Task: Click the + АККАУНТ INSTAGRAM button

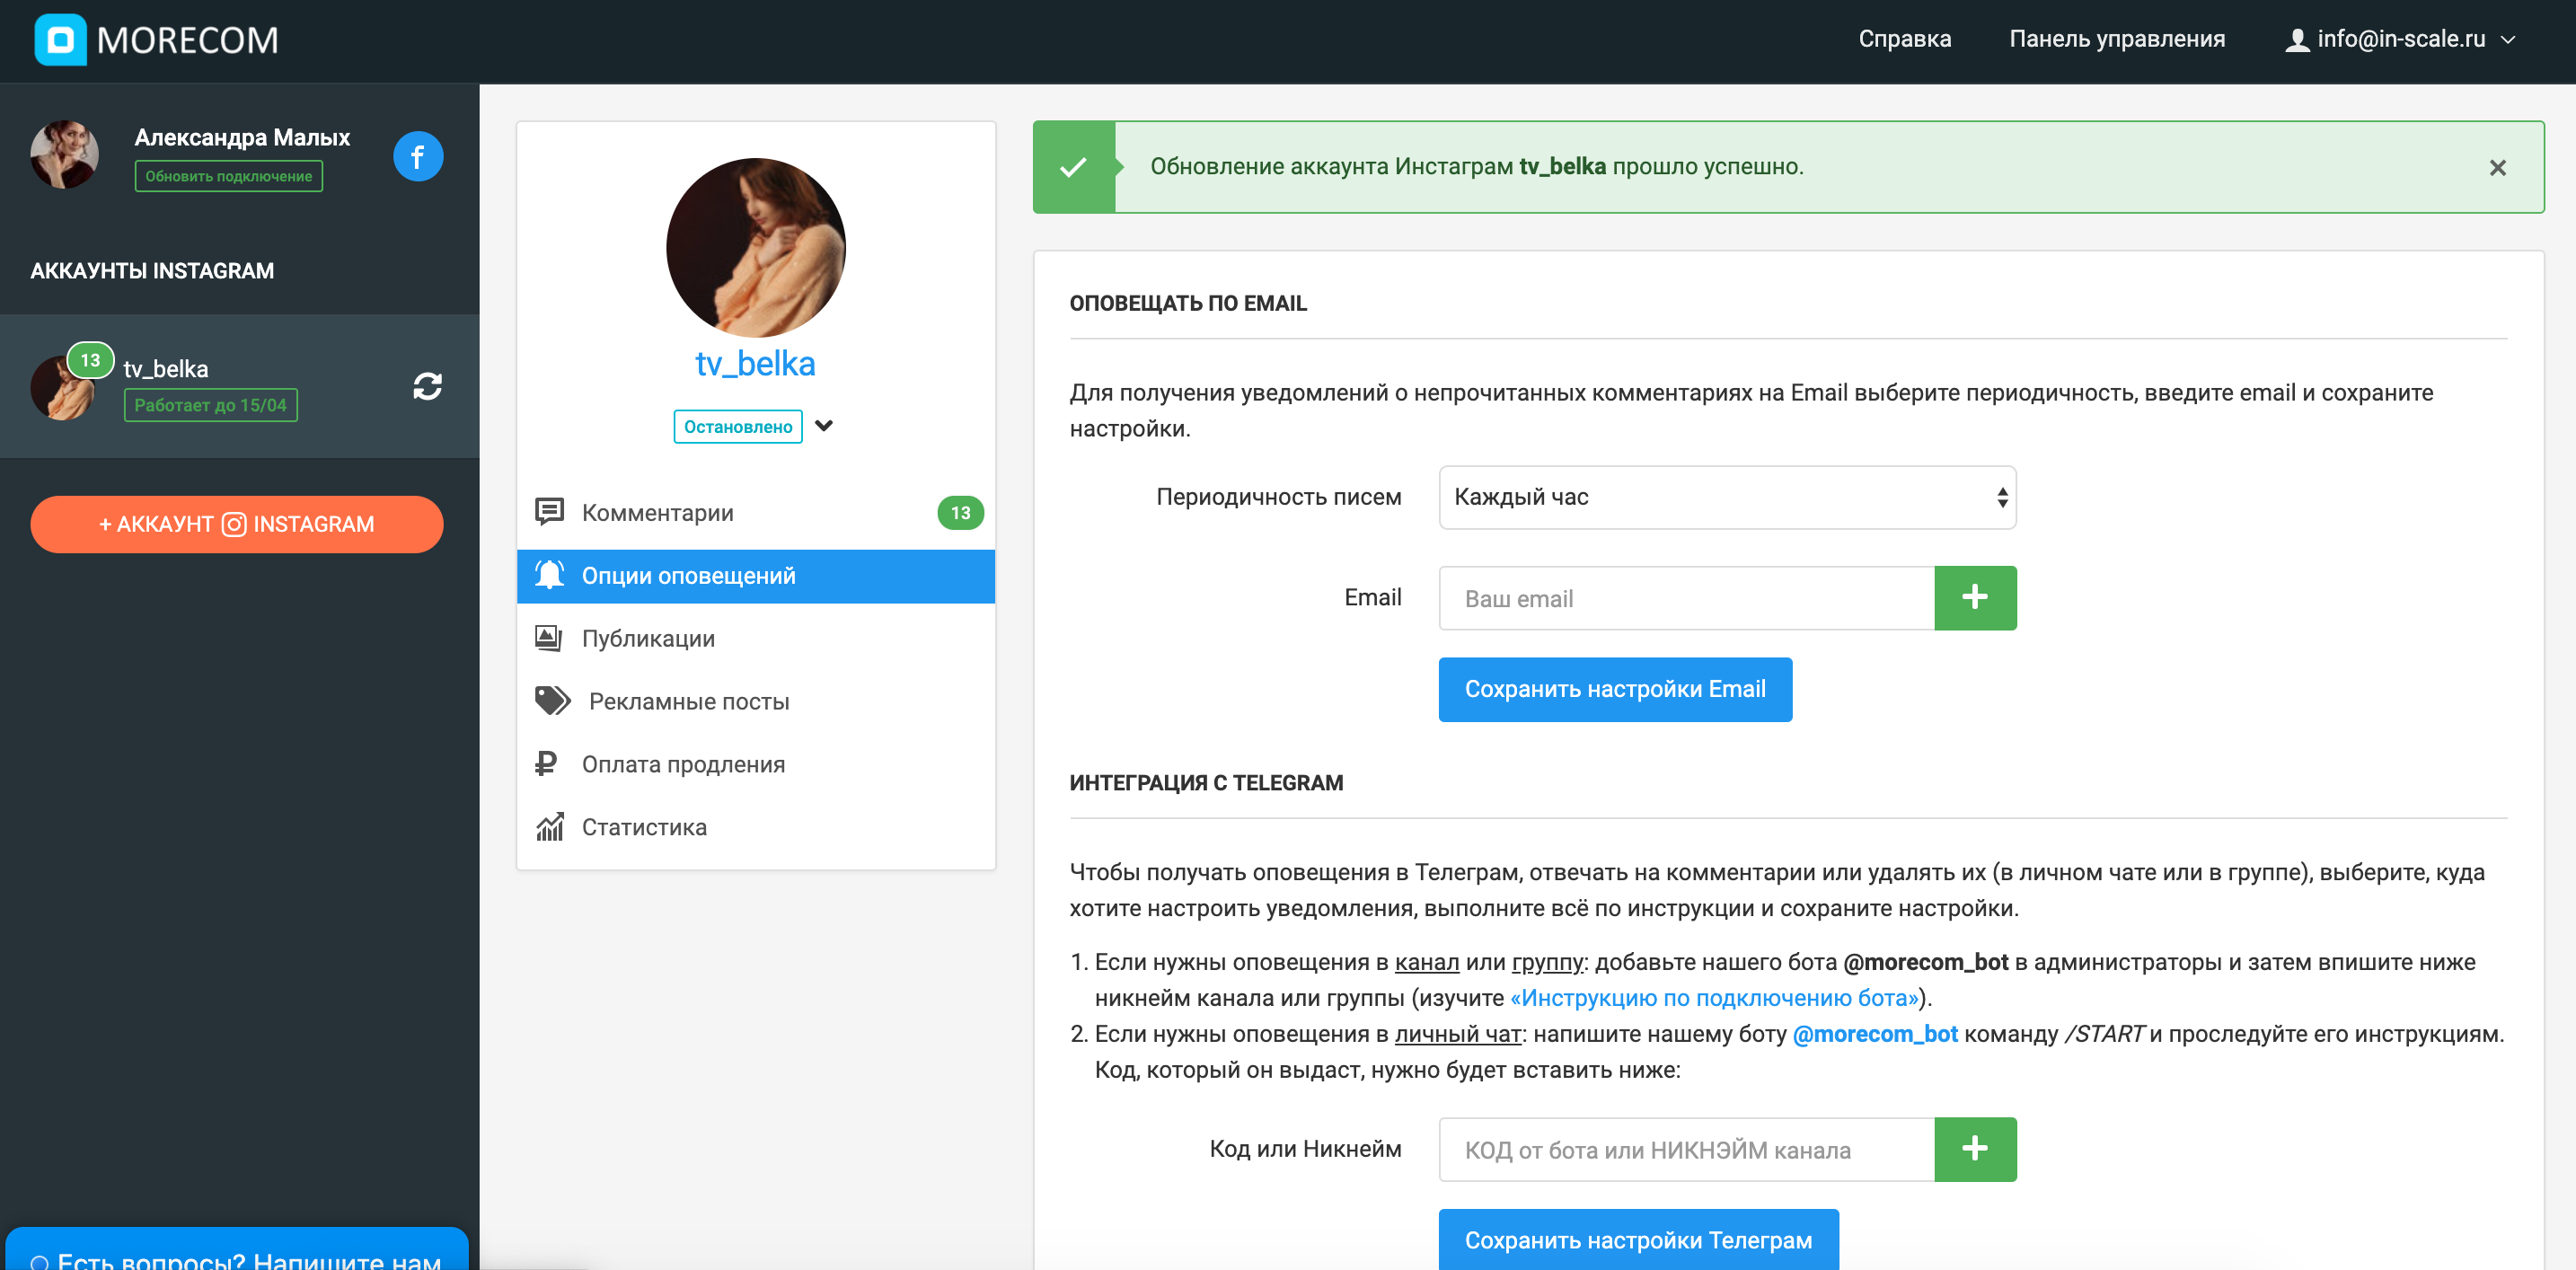Action: 237,524
